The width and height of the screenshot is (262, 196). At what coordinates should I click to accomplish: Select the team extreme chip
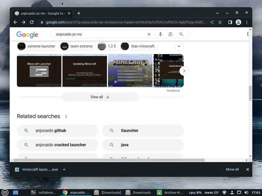click(78, 46)
